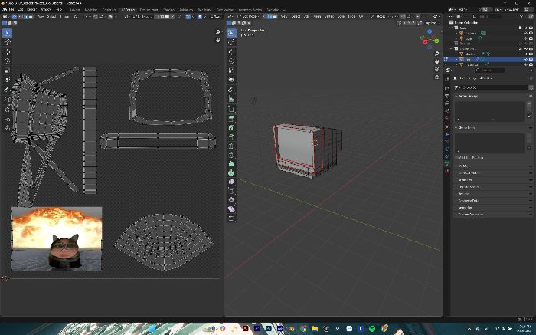Select the Move tool in 3D viewport toolbar
The height and width of the screenshot is (335, 536).
[231, 51]
